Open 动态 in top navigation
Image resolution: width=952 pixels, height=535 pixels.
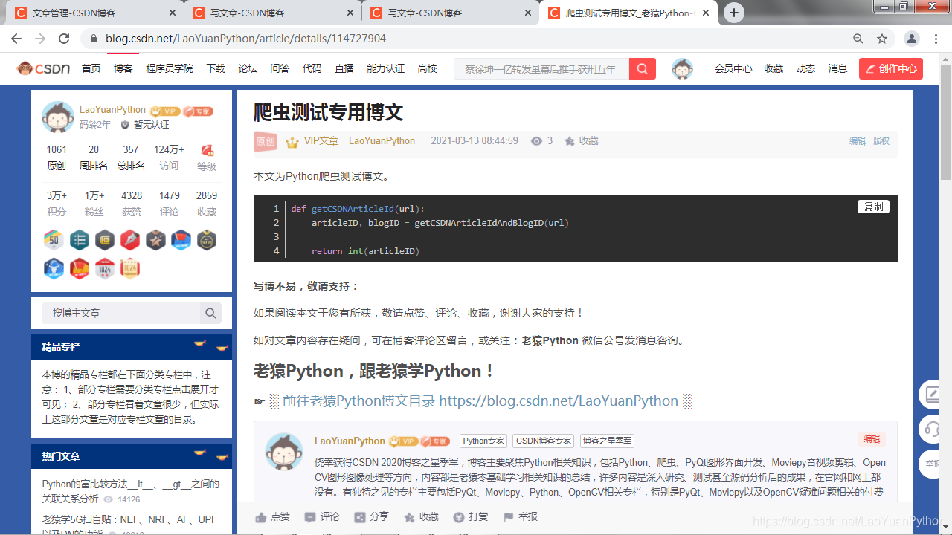805,68
